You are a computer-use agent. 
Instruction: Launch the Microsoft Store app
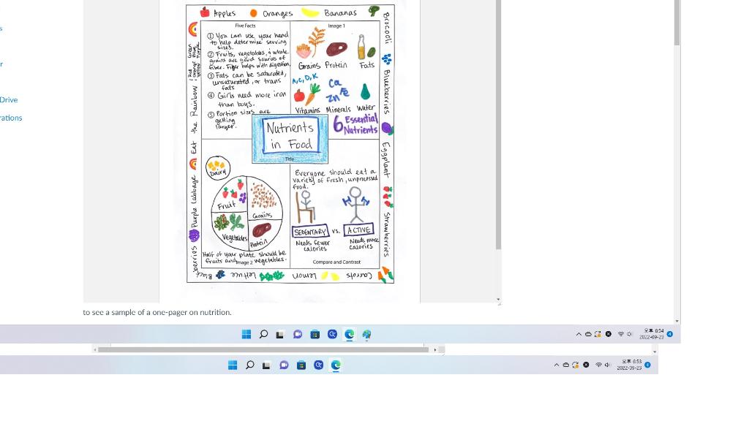coord(315,334)
